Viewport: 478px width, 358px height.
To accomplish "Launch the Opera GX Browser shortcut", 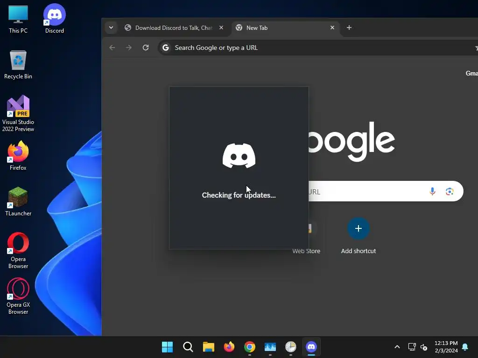I will pyautogui.click(x=18, y=296).
